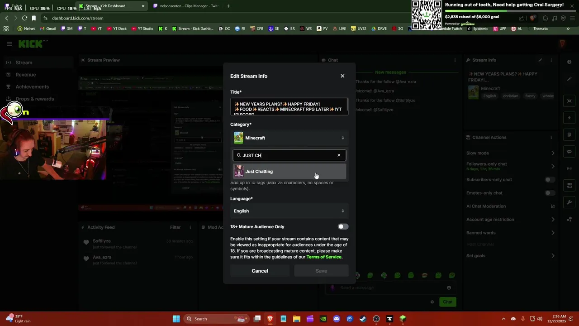Image resolution: width=579 pixels, height=326 pixels.
Task: Click the green Chat send button
Action: (x=447, y=302)
